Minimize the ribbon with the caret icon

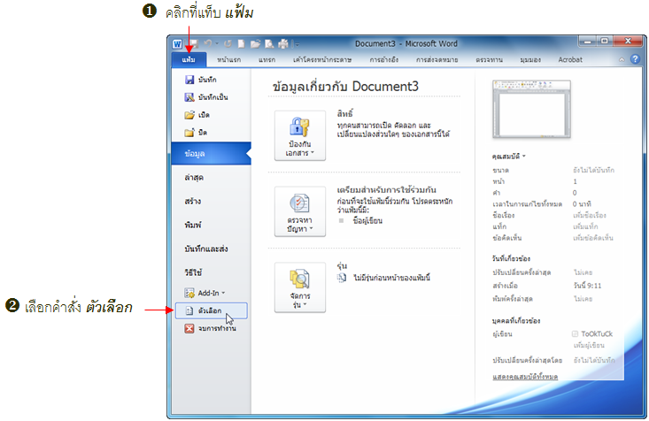coord(622,59)
